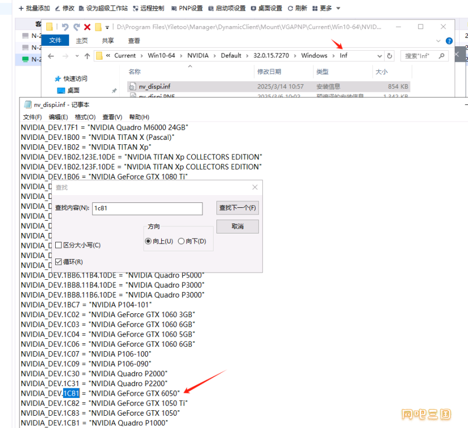Viewport: 468px width, 428px height.
Task: Go back using Explorer's back arrow
Action: tap(51, 56)
